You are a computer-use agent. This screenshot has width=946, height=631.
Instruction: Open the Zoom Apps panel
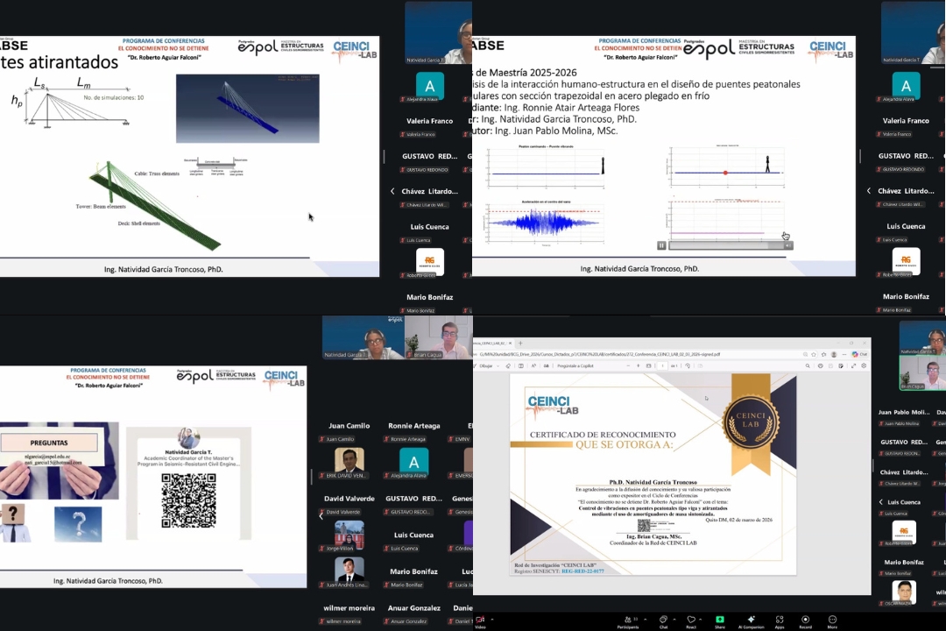pyautogui.click(x=779, y=620)
